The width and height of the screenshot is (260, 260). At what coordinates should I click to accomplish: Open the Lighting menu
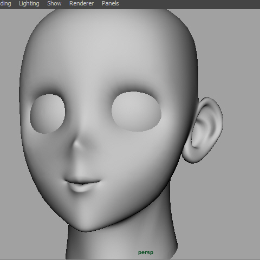coord(29,4)
